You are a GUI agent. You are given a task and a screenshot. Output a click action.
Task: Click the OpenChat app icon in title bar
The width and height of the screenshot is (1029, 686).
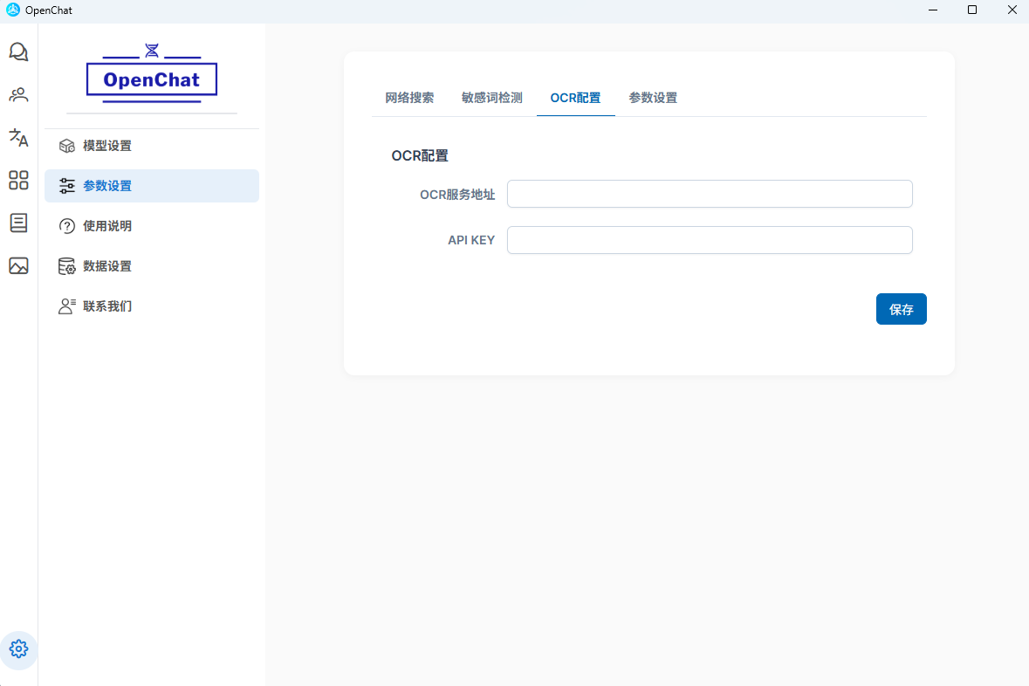coord(12,10)
